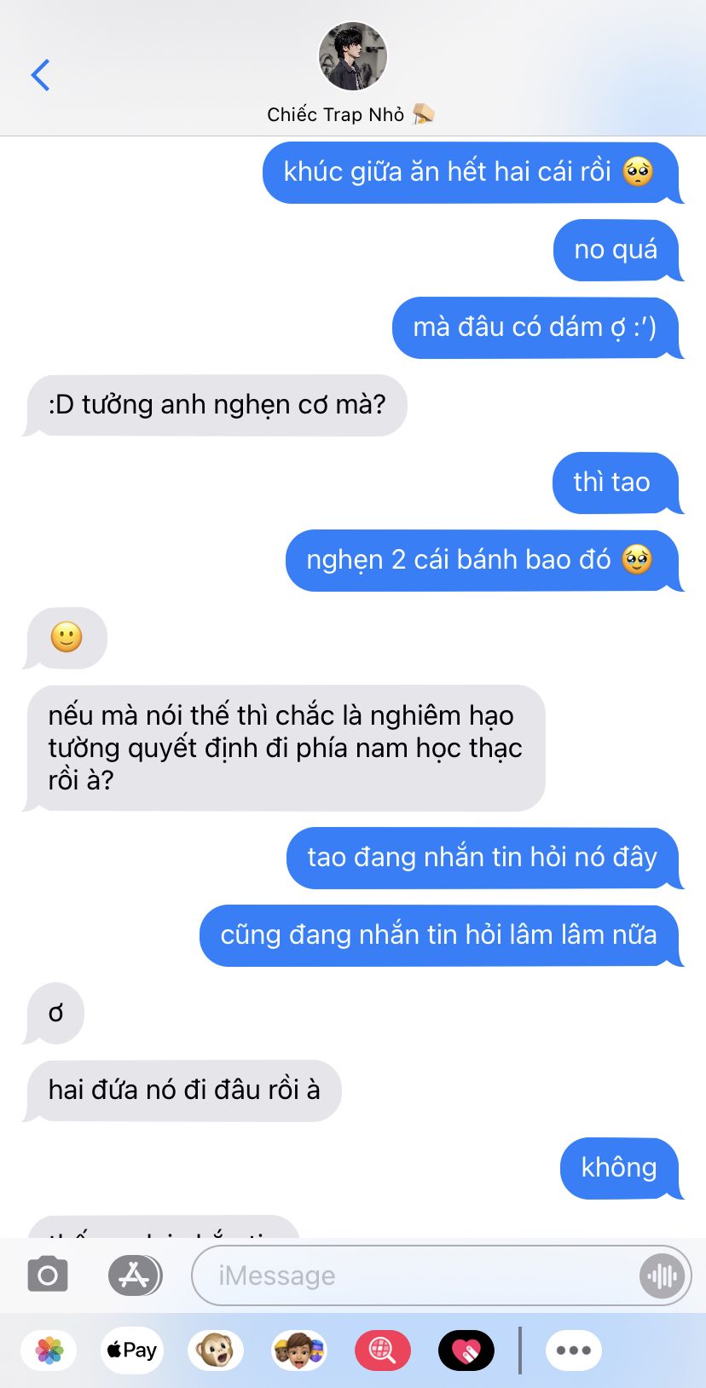Open the App Store apps drawer icon
This screenshot has height=1388, width=706.
(135, 1275)
